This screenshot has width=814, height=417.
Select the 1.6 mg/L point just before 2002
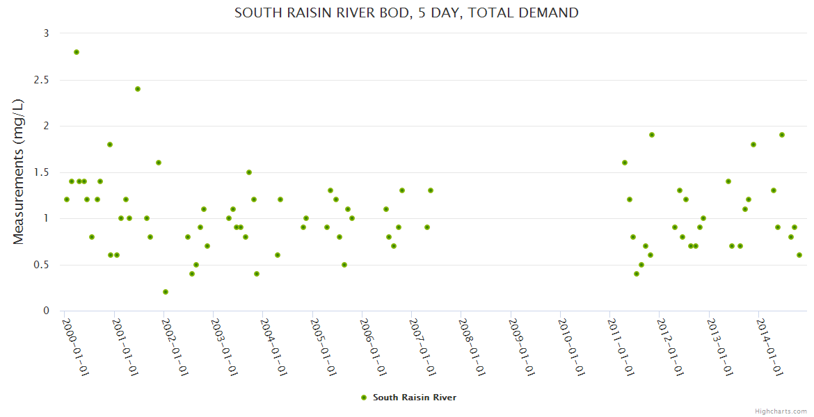159,163
